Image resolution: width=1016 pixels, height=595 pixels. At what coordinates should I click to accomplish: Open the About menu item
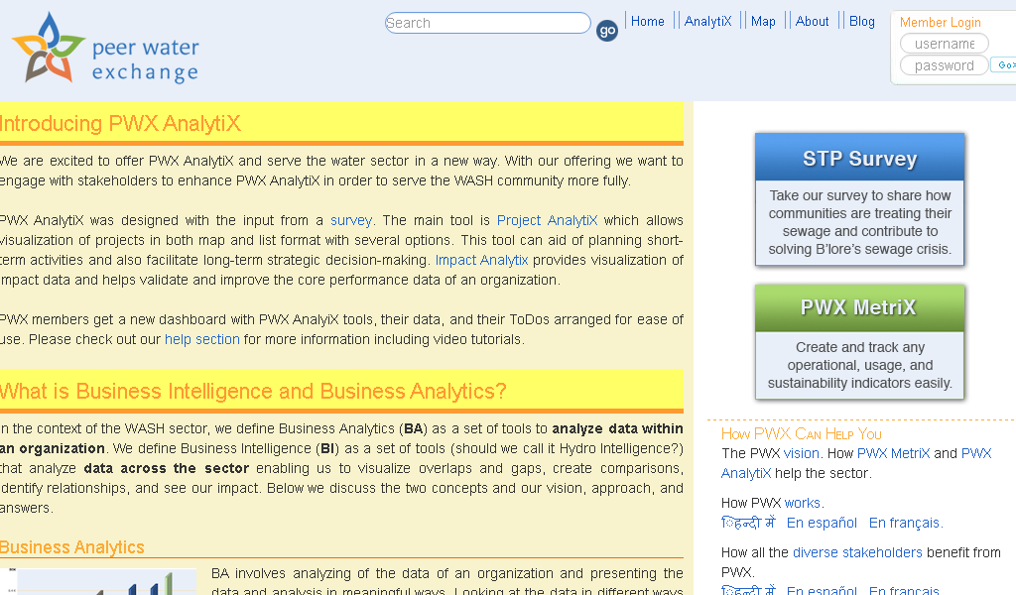[x=812, y=22]
